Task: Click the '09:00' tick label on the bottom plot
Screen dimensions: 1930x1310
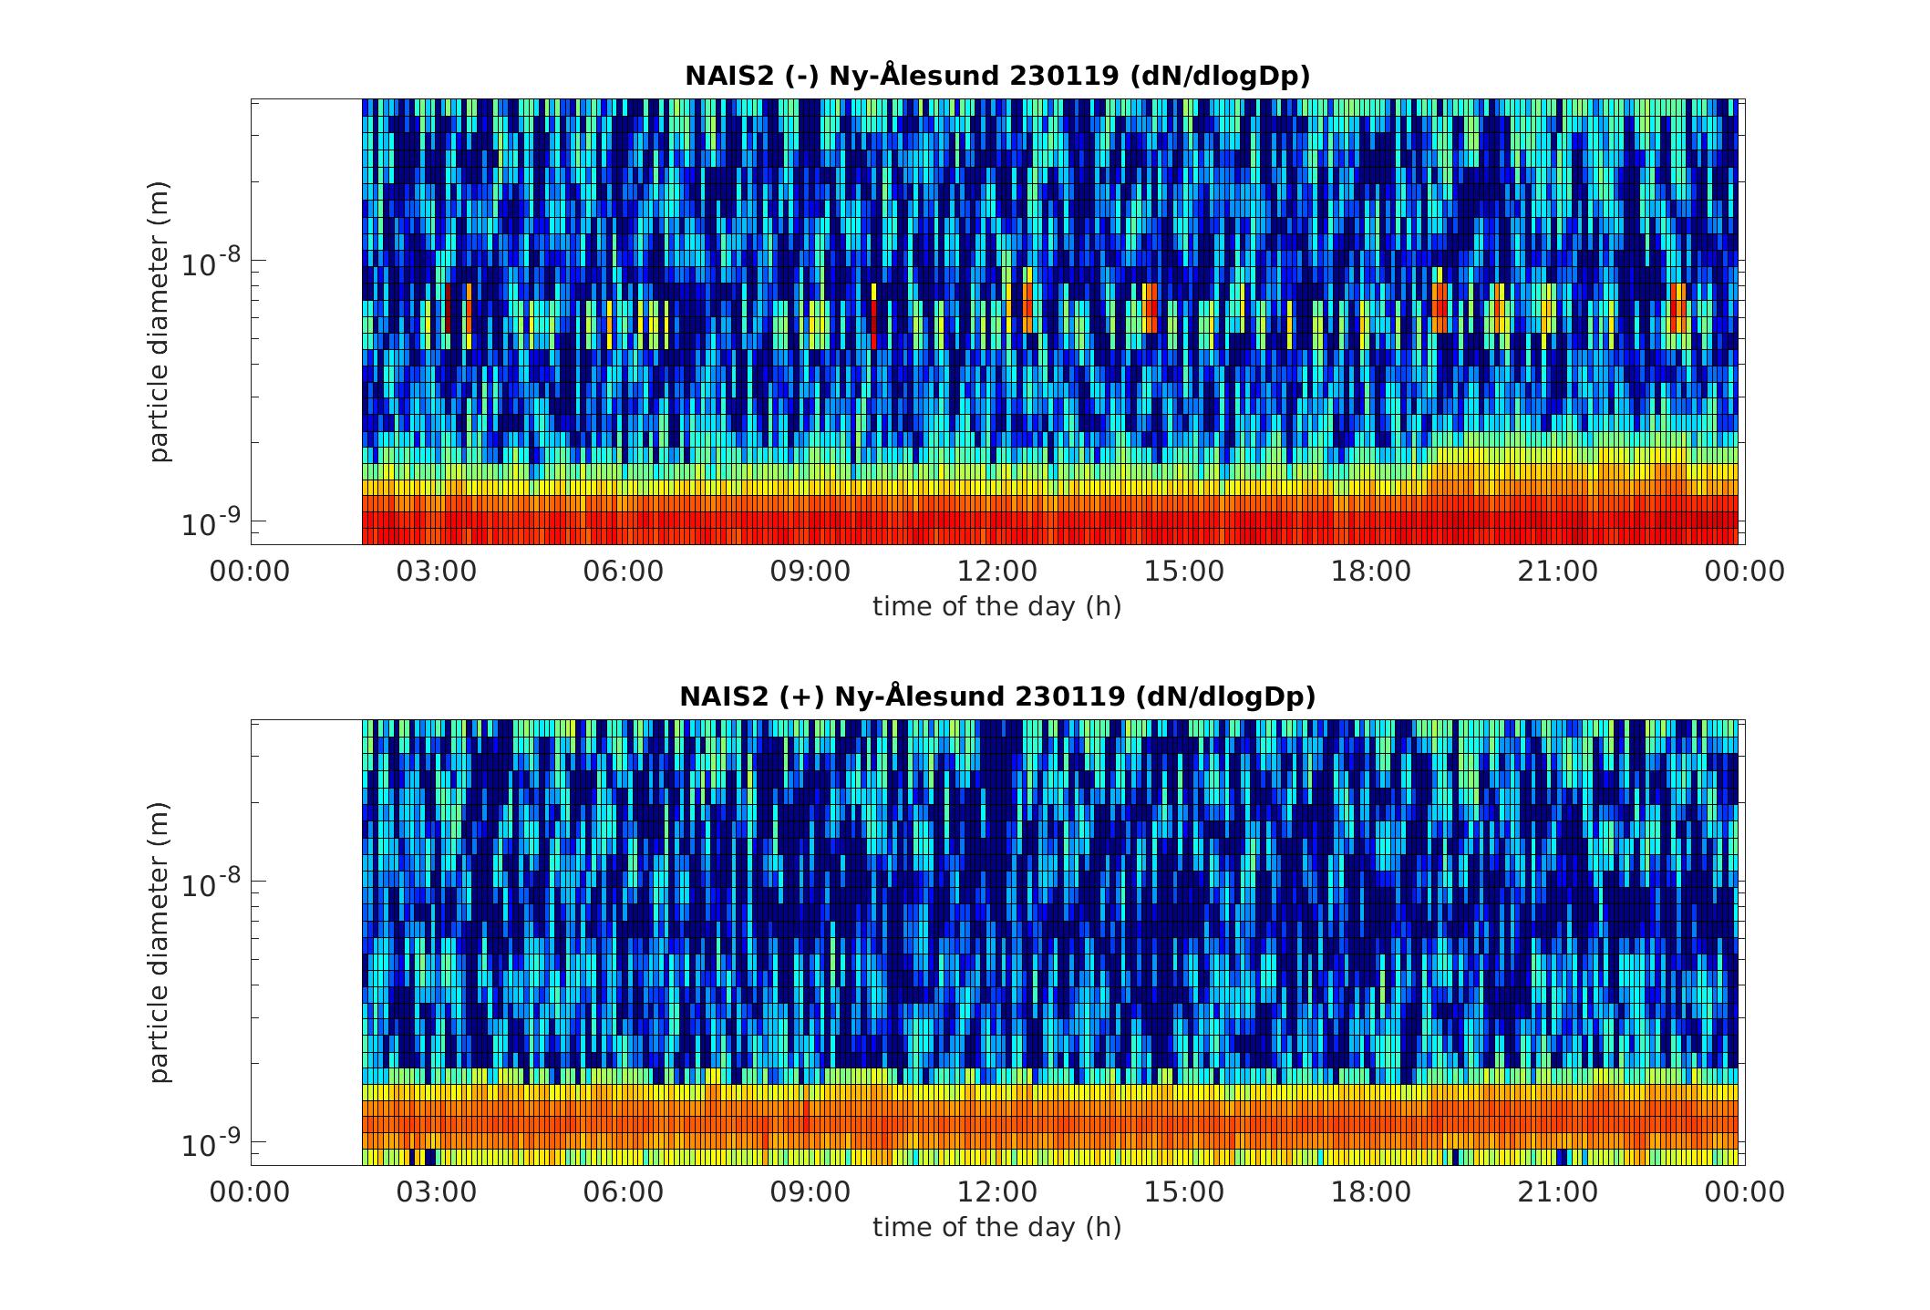Action: coord(810,1192)
